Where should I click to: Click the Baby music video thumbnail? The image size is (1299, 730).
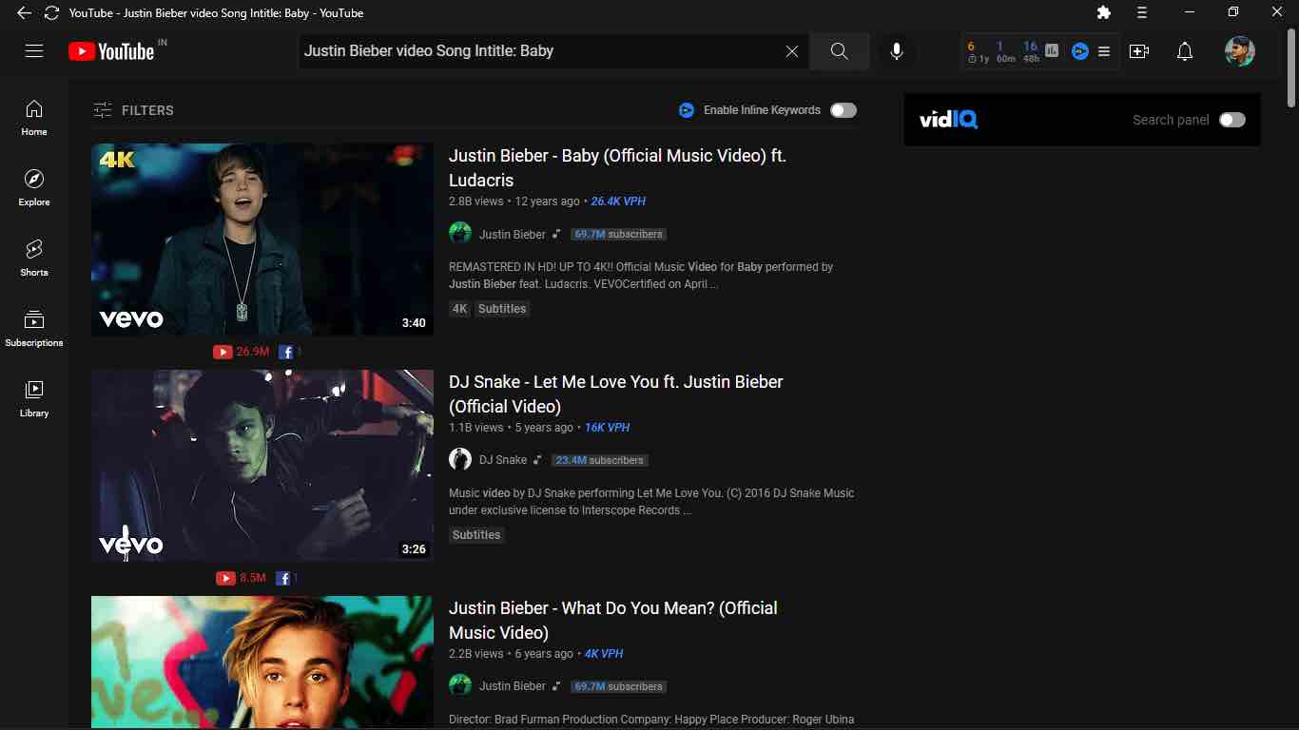click(x=262, y=240)
